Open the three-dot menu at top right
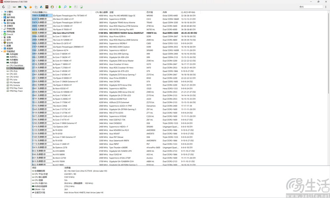 coord(326,7)
